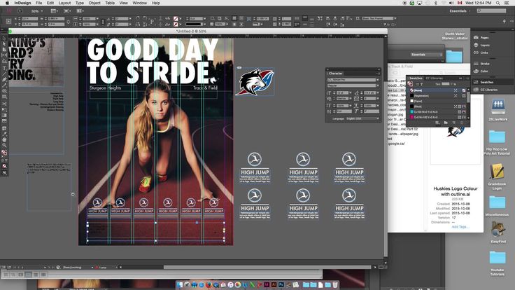
Task: Select the Rectangle Frame tool
Action: coord(4,91)
